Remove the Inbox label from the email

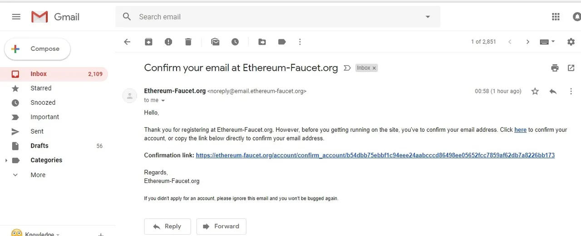click(374, 68)
